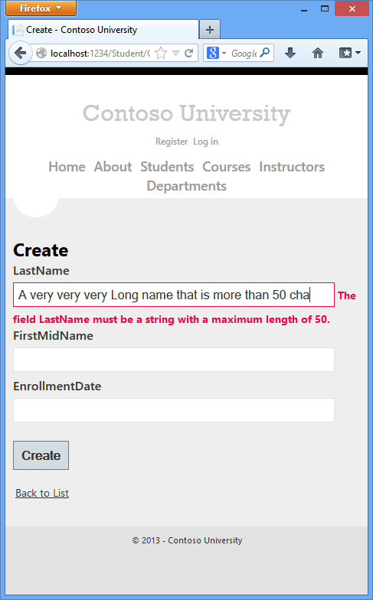The image size is (373, 600).
Task: Open the Departments navigation item
Action: [187, 186]
